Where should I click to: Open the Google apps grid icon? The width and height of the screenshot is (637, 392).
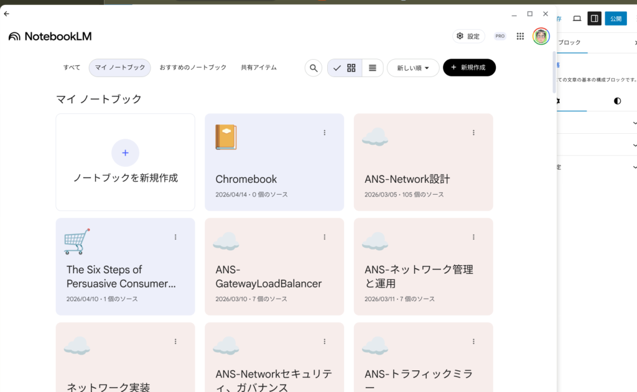(x=520, y=36)
